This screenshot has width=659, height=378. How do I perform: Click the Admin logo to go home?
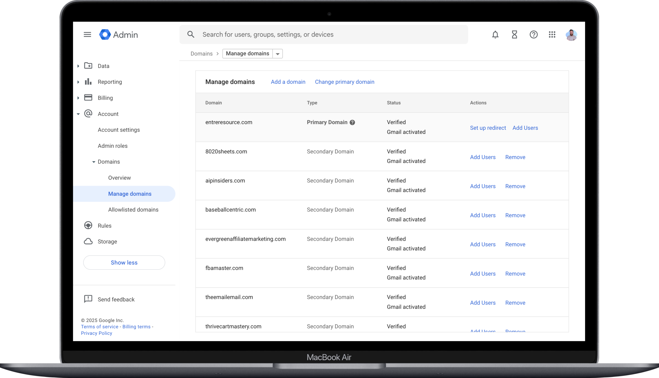point(118,34)
